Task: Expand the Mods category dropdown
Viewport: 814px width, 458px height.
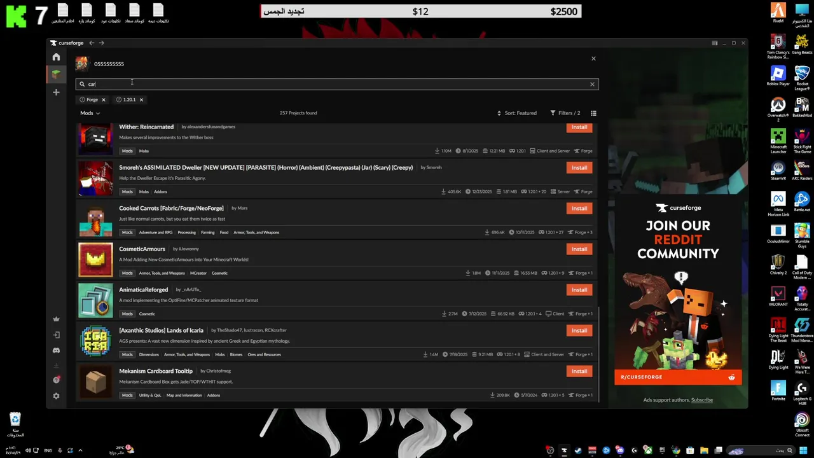Action: (x=90, y=113)
